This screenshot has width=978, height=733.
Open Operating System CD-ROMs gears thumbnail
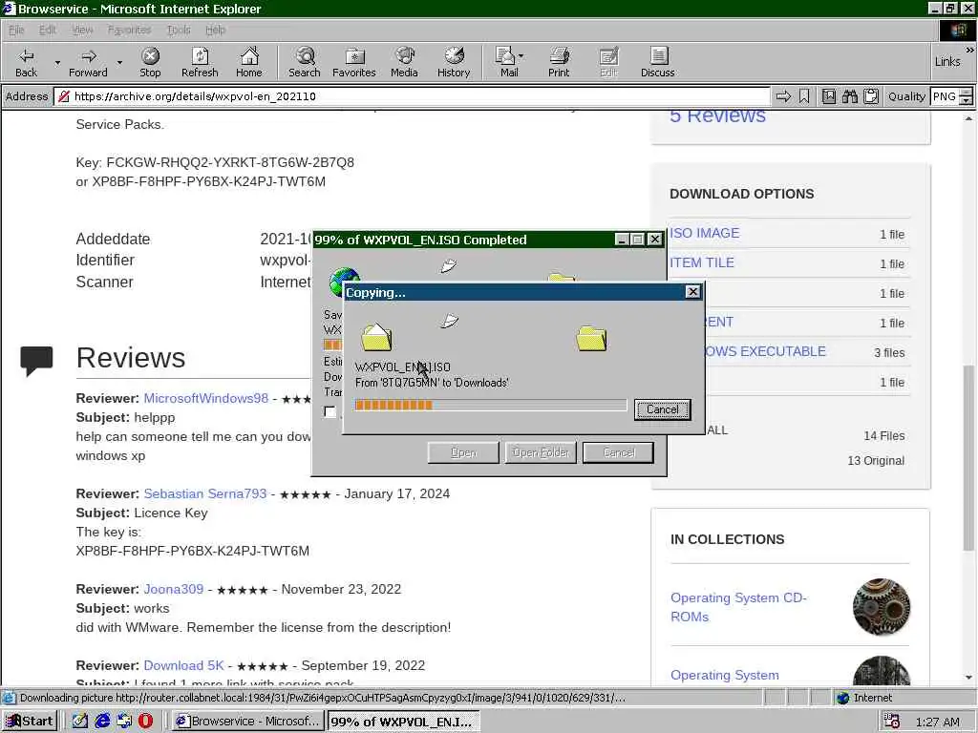882,607
